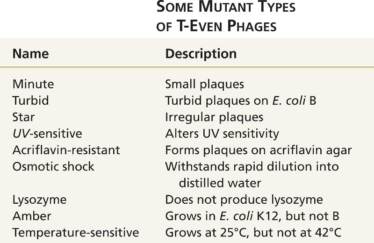Click the "Amber" mutant name
The height and width of the screenshot is (243, 374).
click(x=32, y=216)
